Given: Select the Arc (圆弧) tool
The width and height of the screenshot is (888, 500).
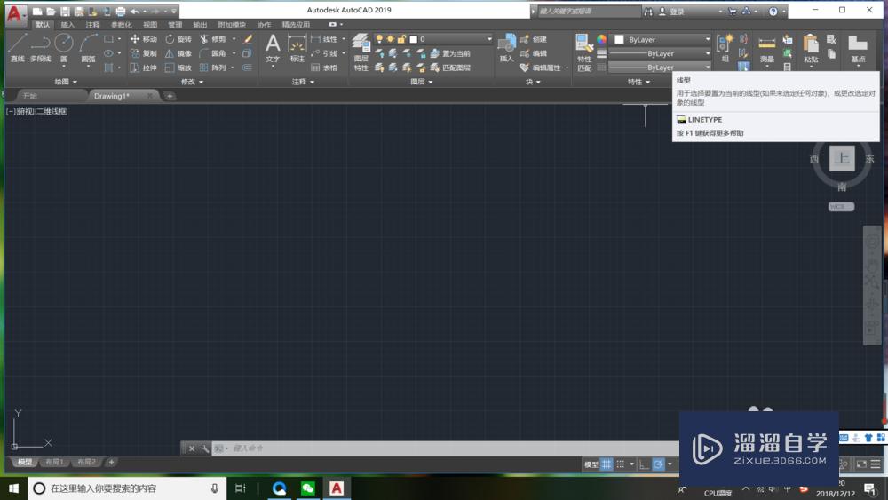Looking at the screenshot, I should (x=88, y=47).
